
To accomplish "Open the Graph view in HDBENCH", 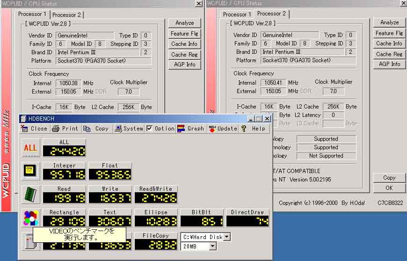I will [190, 129].
